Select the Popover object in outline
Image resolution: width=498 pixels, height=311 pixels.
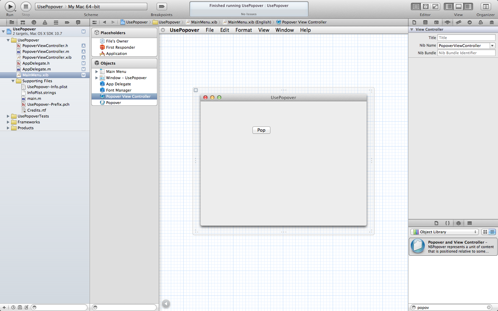113,103
